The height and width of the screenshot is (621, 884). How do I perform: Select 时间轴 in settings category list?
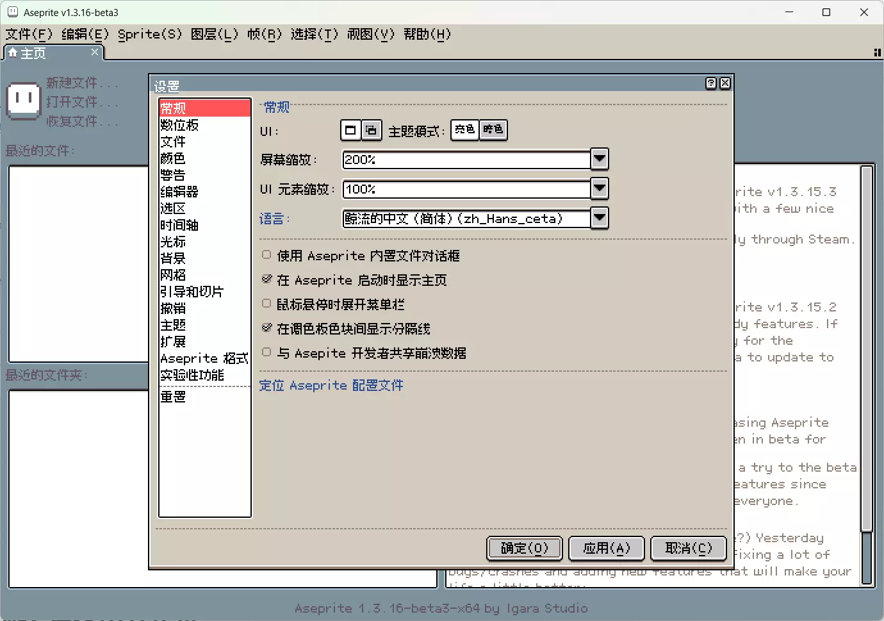205,224
